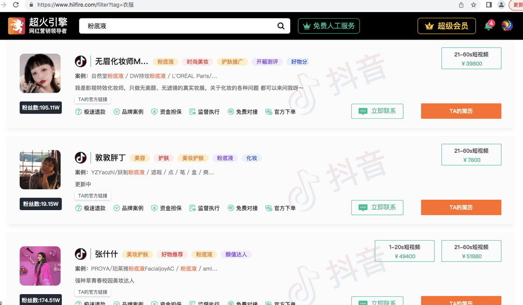Click 免费人工服务 button
Image resolution: width=523 pixels, height=305 pixels.
click(329, 26)
